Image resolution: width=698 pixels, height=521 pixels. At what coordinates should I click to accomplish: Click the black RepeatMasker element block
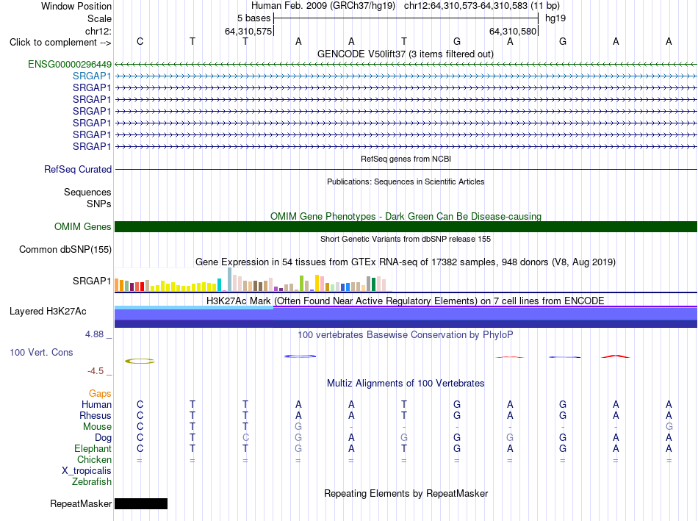pos(141,503)
